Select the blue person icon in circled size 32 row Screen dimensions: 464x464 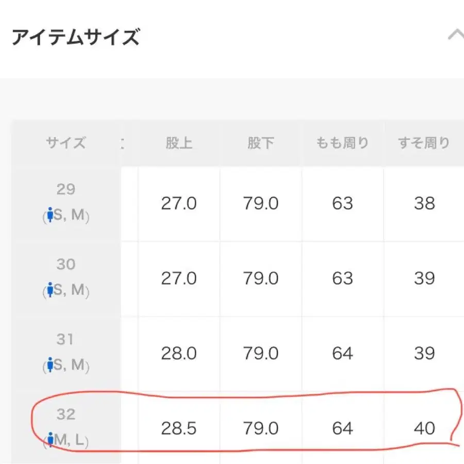50,440
